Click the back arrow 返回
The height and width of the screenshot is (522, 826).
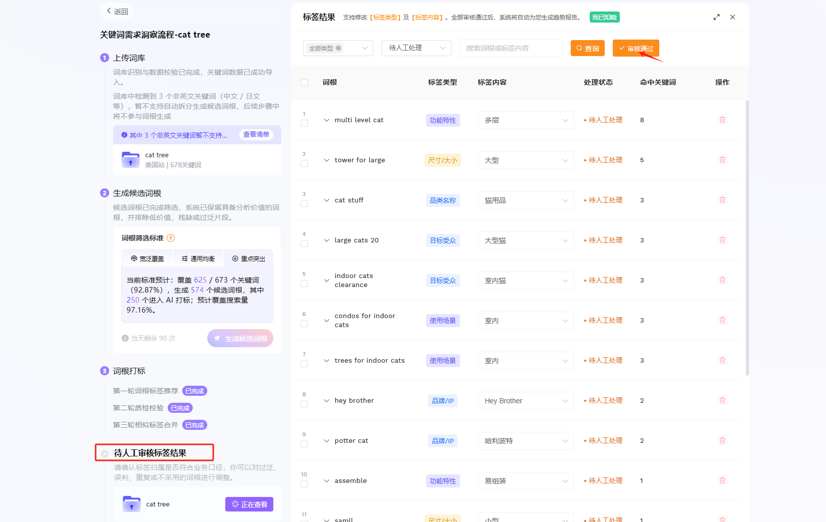(x=117, y=11)
